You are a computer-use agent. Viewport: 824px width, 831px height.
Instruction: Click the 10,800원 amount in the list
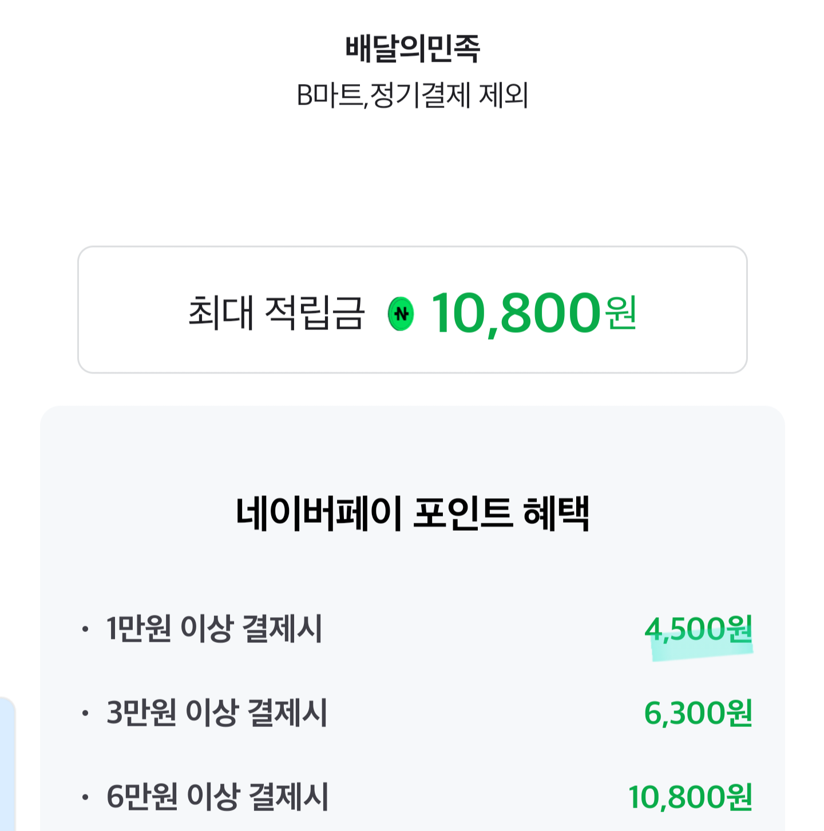[x=690, y=797]
